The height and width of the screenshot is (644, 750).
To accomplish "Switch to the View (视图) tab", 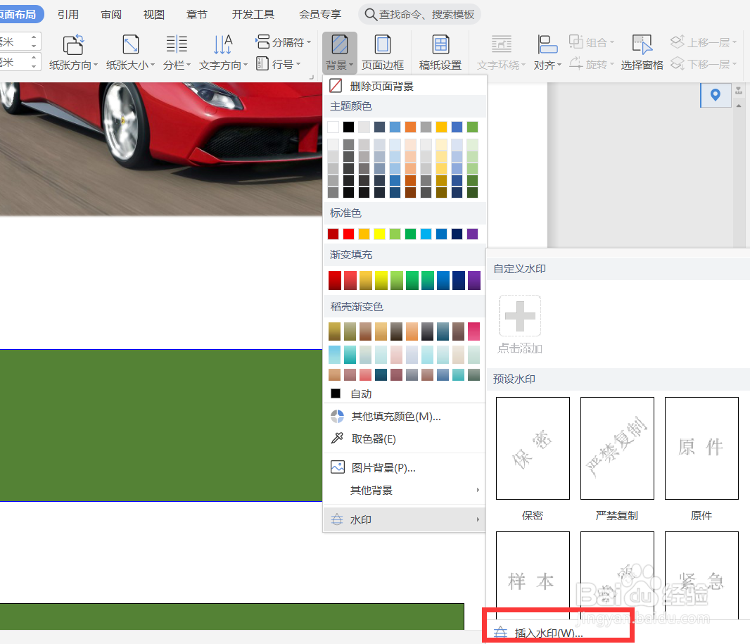I will click(153, 14).
